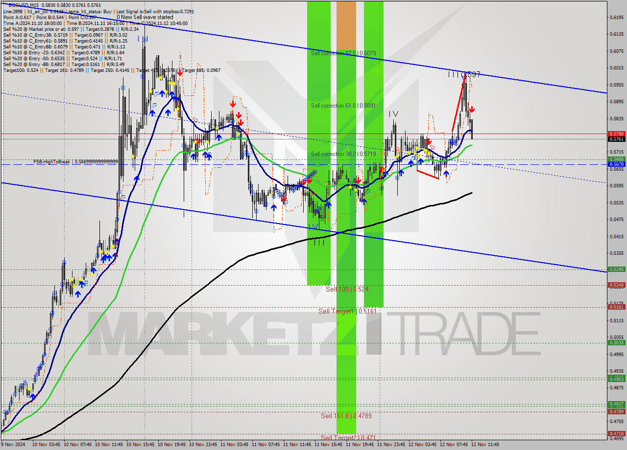
Task: Click the '10 Nov 03:45' time axis label
Action: 46,445
